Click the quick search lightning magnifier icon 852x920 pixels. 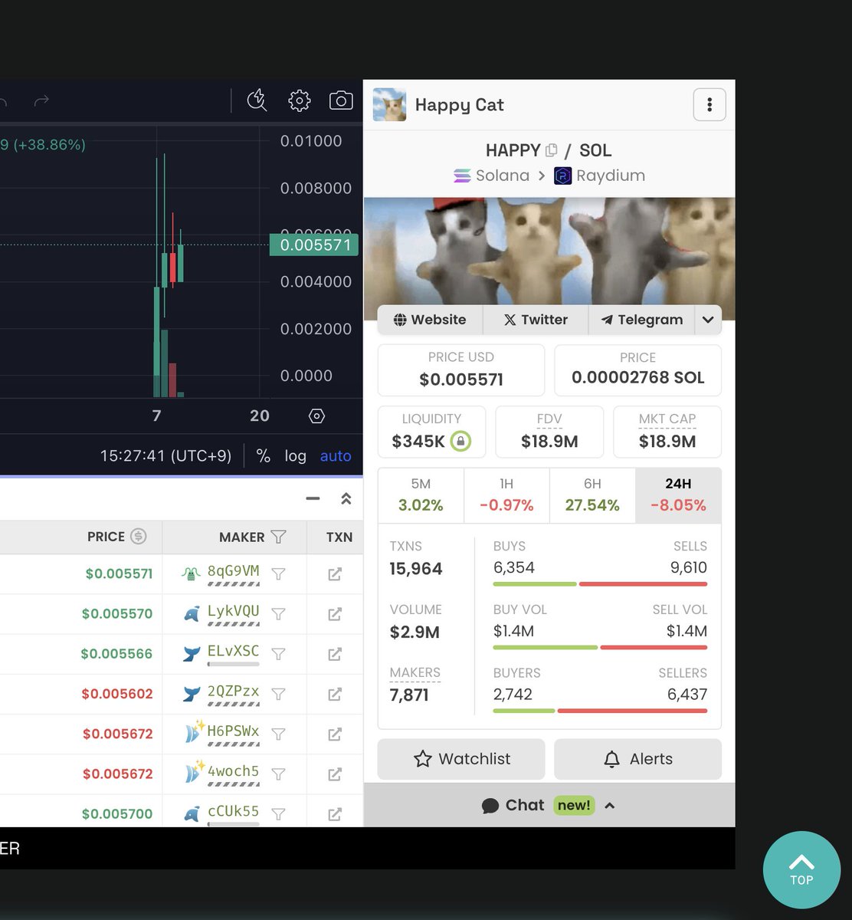coord(257,100)
